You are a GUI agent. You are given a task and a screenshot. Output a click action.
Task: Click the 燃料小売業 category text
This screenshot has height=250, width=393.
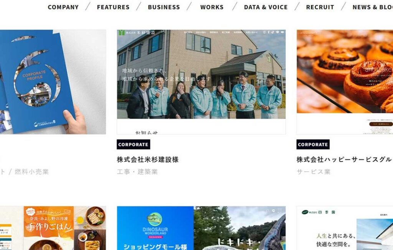[x=31, y=172]
